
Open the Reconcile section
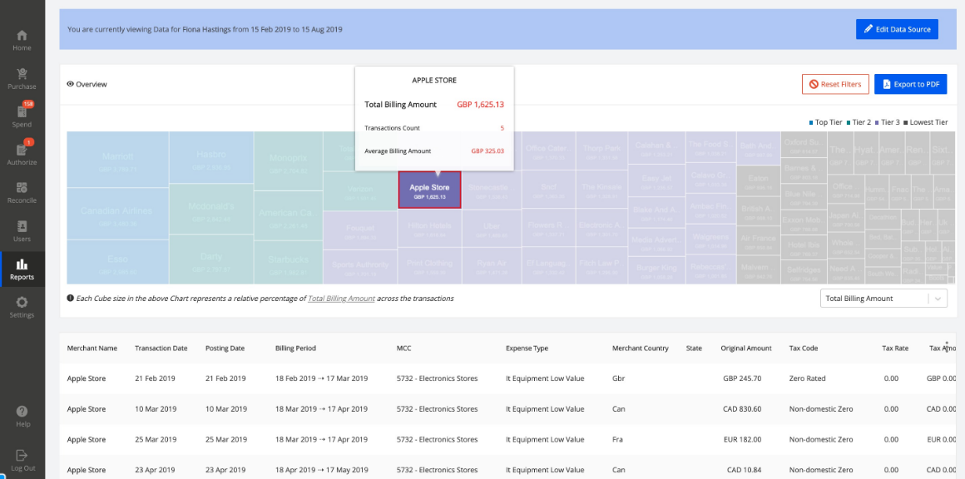pos(22,193)
